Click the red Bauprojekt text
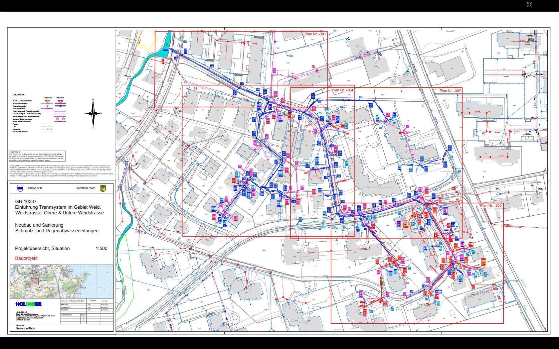This screenshot has height=349, width=559. pos(26,258)
